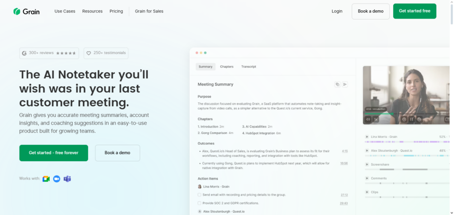Click the Login link
The image size is (454, 215).
click(337, 11)
